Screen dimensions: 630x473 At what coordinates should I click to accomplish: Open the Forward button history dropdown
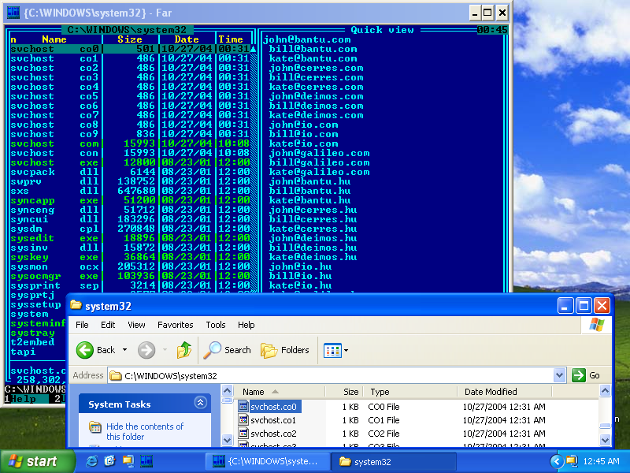point(165,350)
